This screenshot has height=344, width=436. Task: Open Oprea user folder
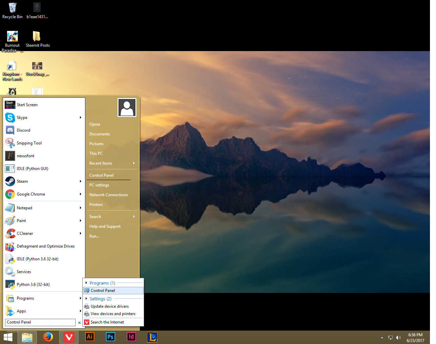(95, 124)
